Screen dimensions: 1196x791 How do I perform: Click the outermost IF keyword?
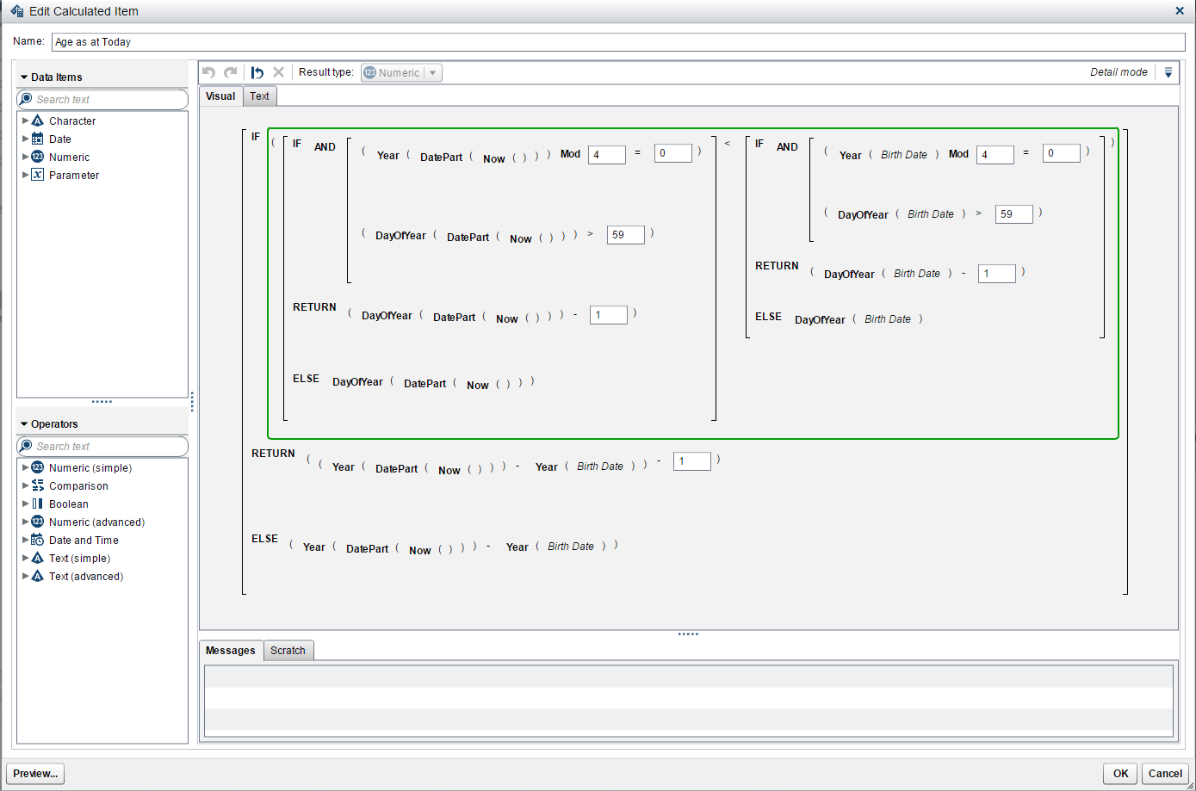256,137
